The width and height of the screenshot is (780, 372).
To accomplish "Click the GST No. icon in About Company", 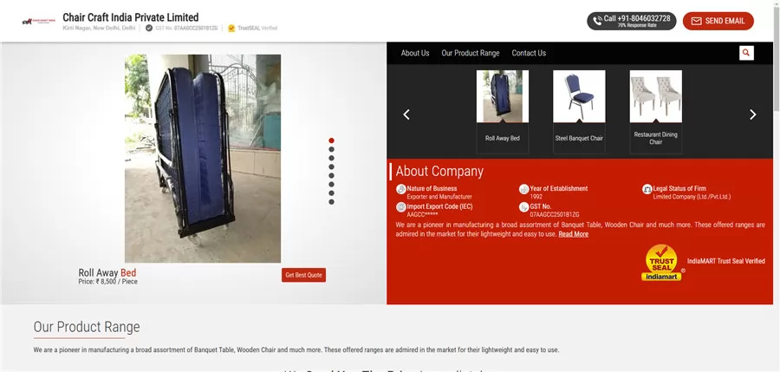I will point(523,207).
